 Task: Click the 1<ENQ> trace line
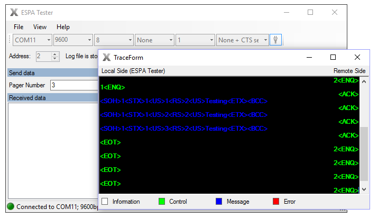[x=113, y=87]
